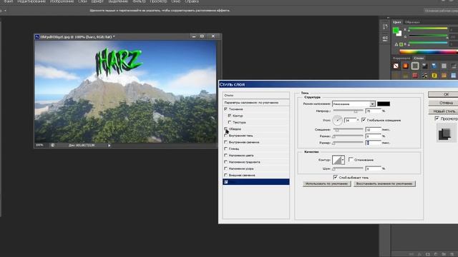458x257 pixels.
Task: Enable the Внешнее свечение checkbox
Action: tap(225, 175)
